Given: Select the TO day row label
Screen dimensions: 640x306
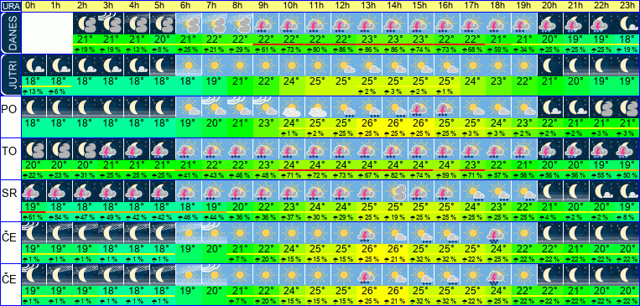Looking at the screenshot, I should pyautogui.click(x=9, y=152).
